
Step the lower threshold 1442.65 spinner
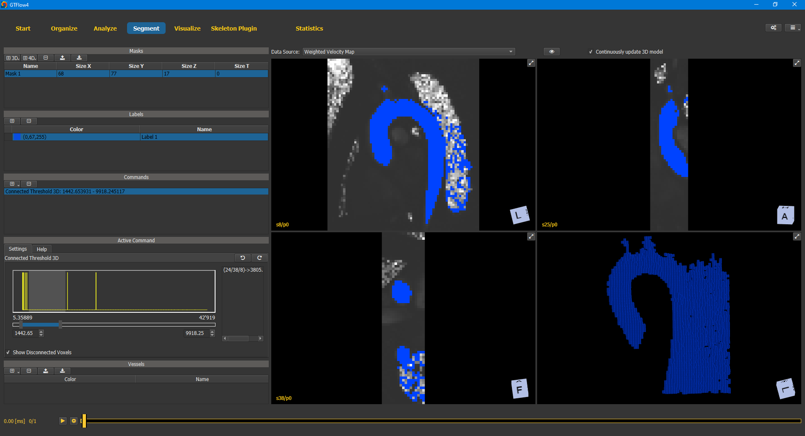click(x=41, y=333)
